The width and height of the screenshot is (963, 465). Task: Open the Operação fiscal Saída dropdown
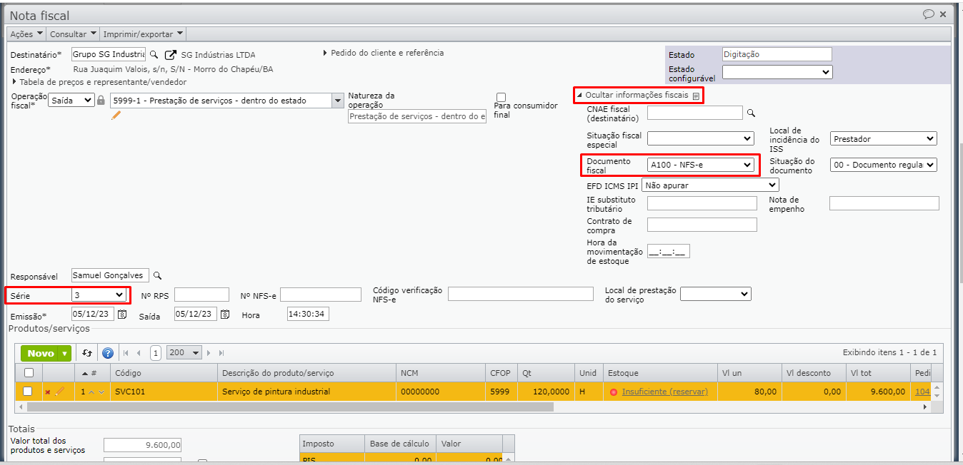point(71,101)
